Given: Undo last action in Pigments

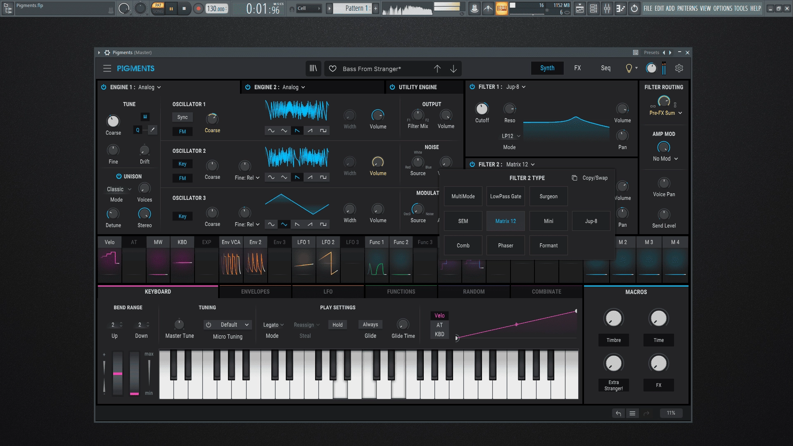Looking at the screenshot, I should 618,413.
